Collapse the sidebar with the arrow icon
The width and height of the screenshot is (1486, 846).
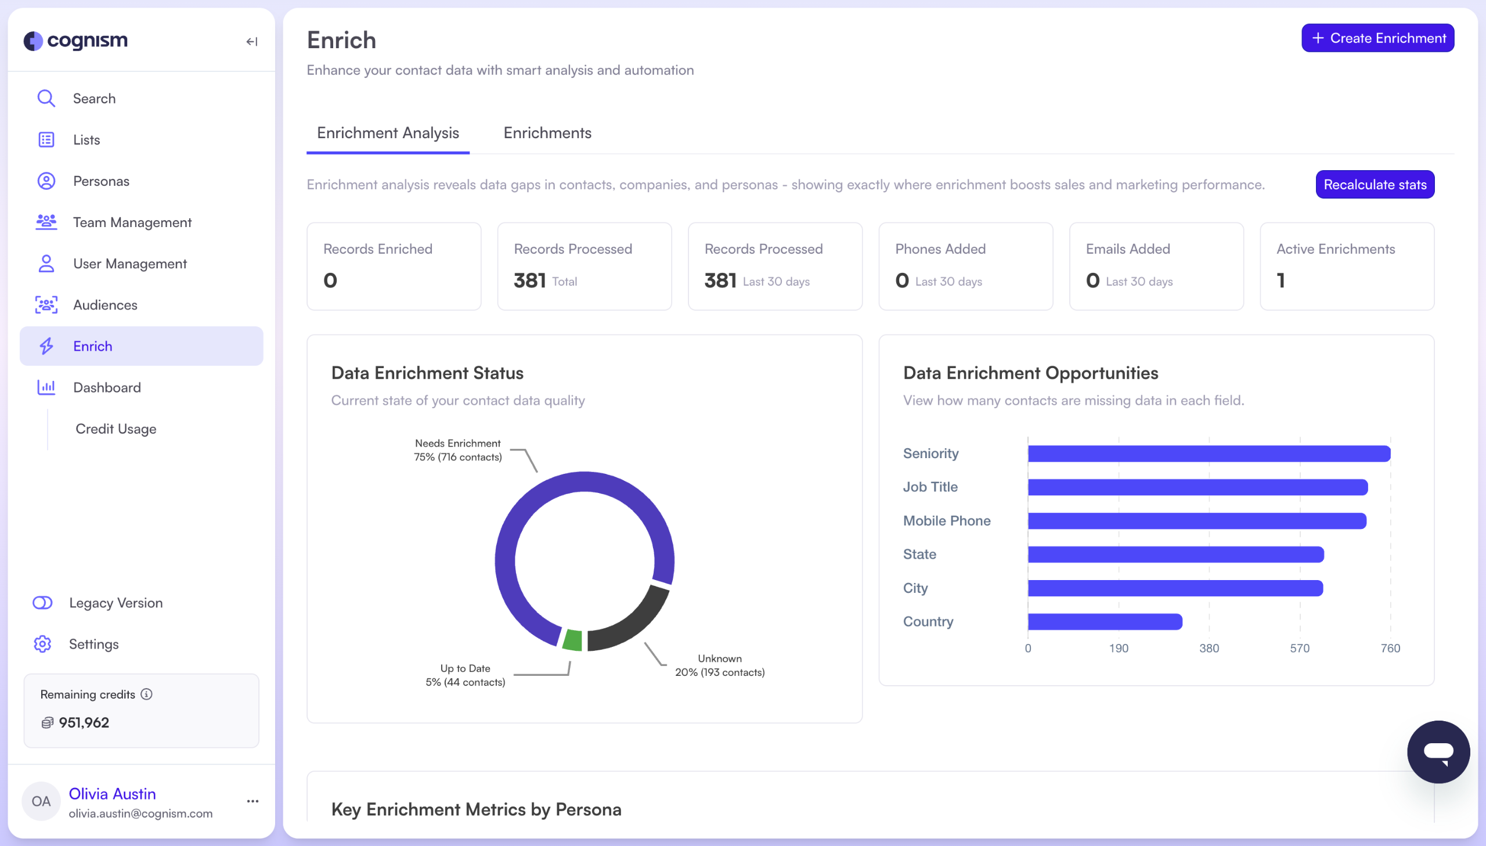(x=251, y=41)
